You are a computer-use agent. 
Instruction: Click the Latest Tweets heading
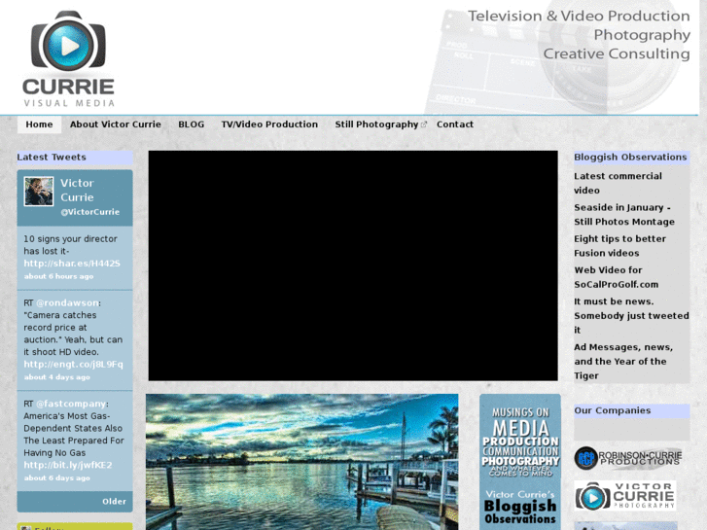click(52, 158)
